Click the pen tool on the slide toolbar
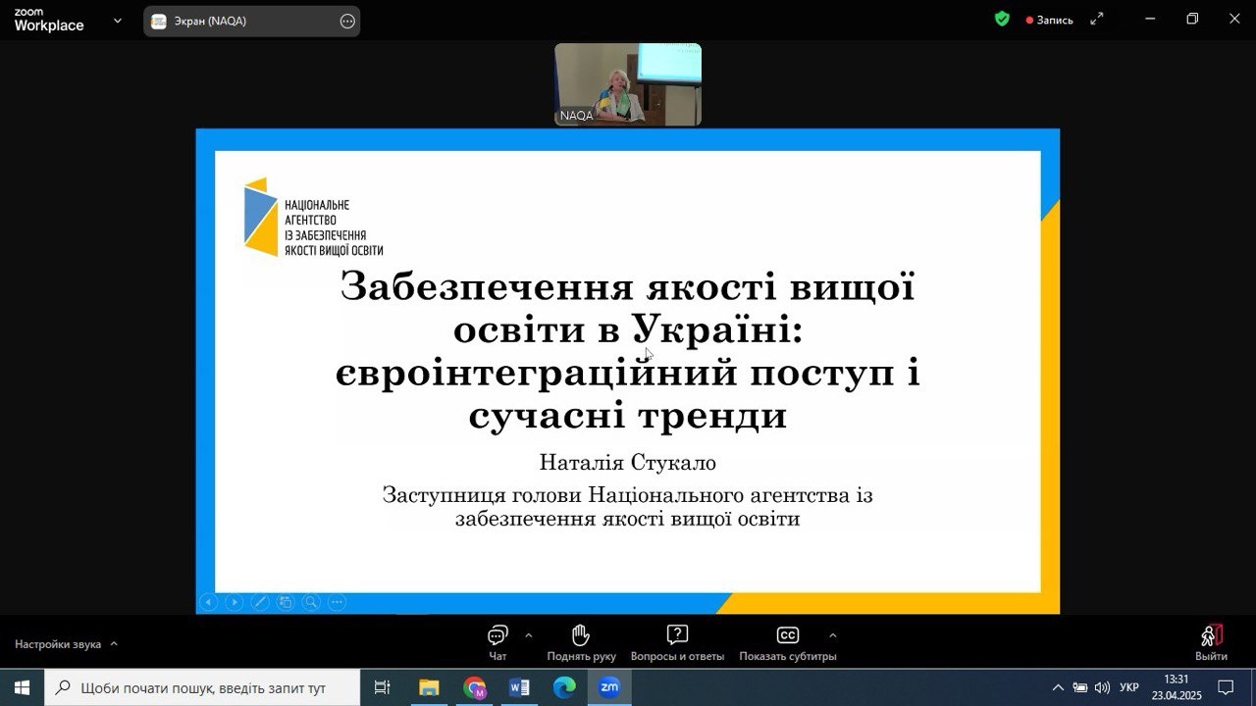The height and width of the screenshot is (706, 1256). coord(260,602)
